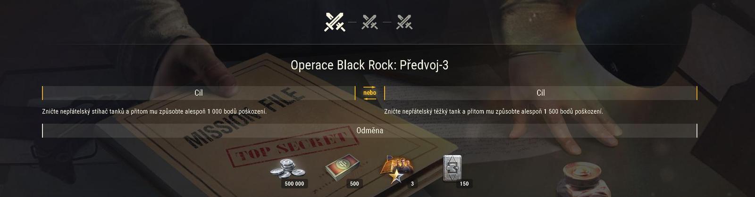Click the 150 amount label beside the badge
This screenshot has width=755, height=197.
coord(464,184)
